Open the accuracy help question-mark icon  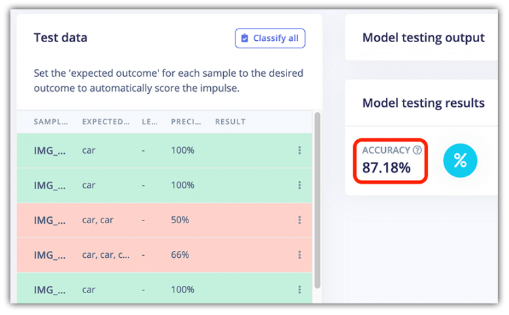(x=417, y=150)
